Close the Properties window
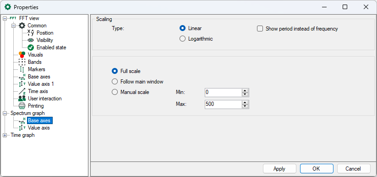Viewport: 377px width, 177px height. 366,7
